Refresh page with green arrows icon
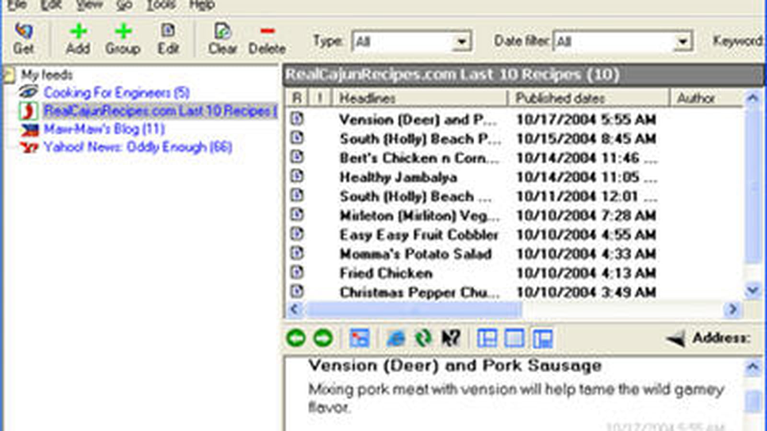The image size is (767, 431). [423, 338]
